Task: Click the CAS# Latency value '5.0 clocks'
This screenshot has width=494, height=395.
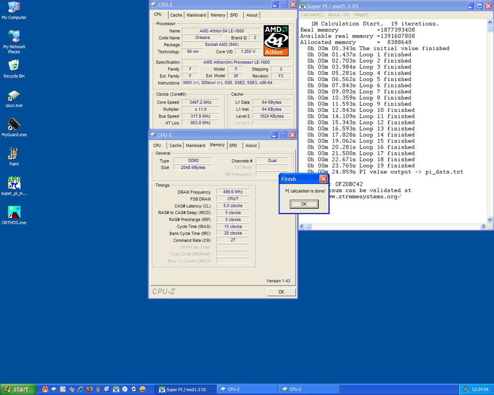Action: 233,205
